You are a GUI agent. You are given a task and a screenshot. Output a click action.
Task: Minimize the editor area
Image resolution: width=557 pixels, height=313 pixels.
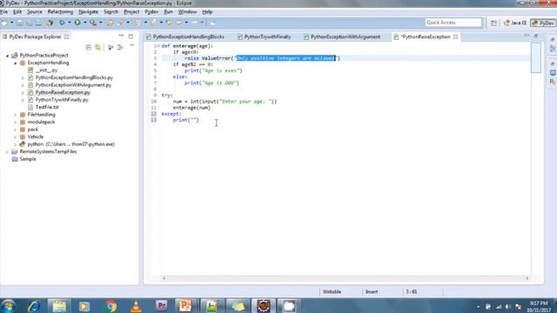[527, 36]
